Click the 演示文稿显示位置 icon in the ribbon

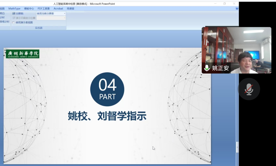coord(14,18)
